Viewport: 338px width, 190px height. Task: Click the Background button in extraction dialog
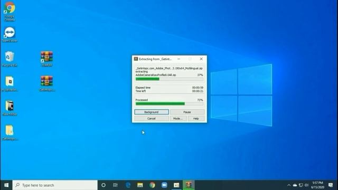(152, 112)
